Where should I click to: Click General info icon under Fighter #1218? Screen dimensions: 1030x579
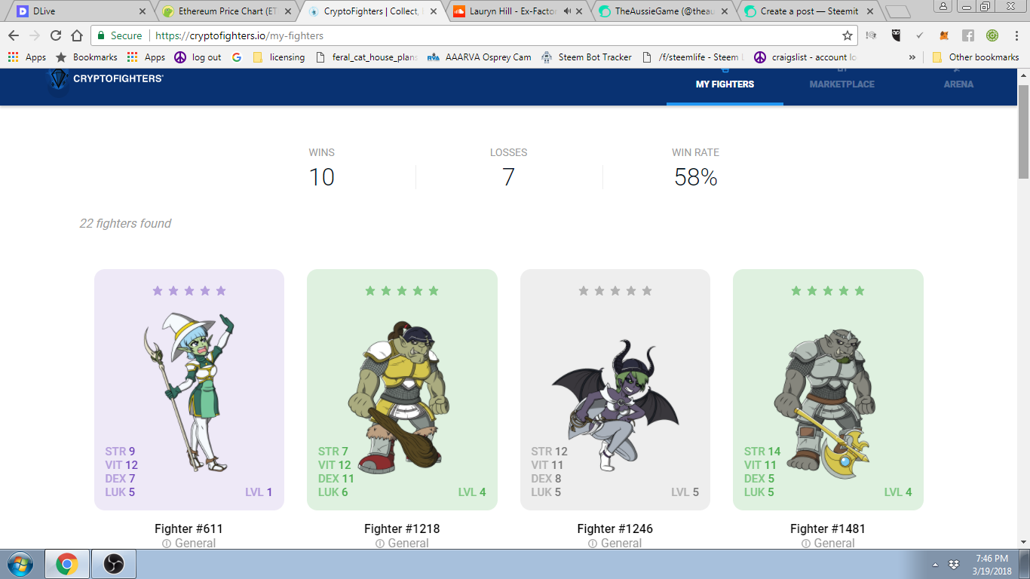coord(379,544)
